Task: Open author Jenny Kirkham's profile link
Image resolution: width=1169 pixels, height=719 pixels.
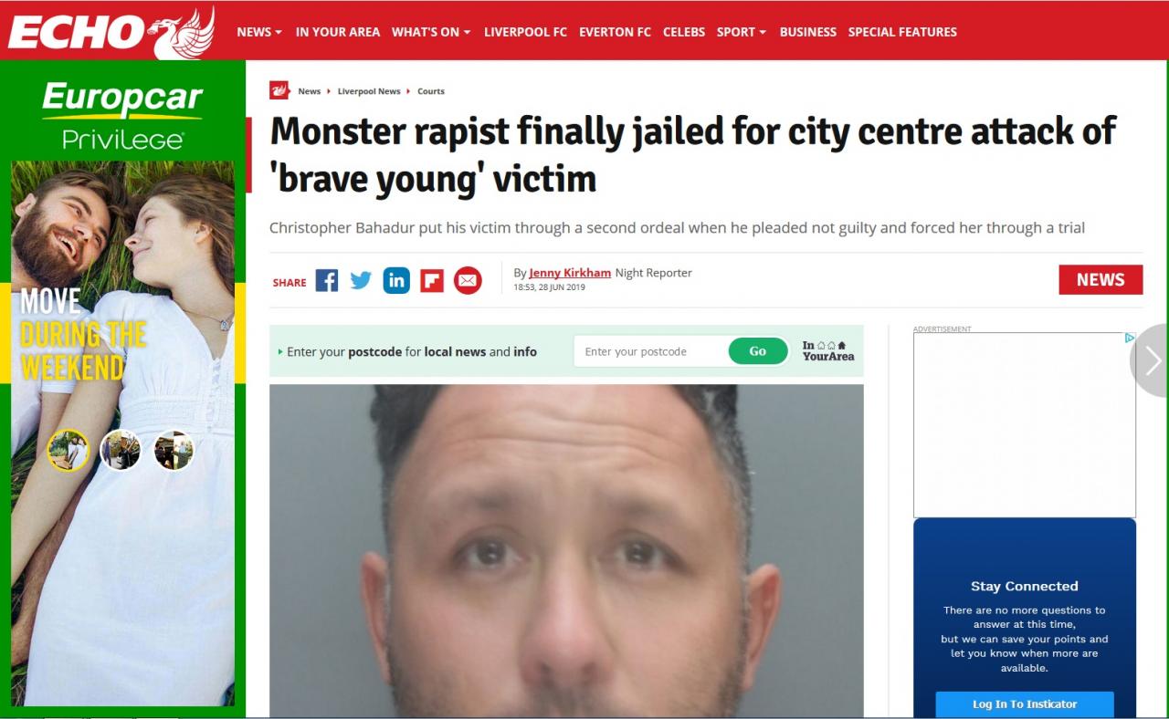Action: [570, 273]
